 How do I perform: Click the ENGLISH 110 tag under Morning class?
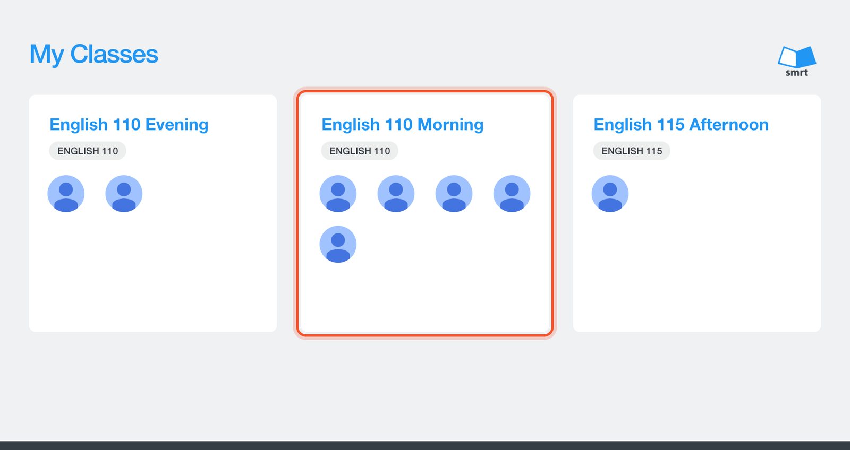tap(360, 151)
